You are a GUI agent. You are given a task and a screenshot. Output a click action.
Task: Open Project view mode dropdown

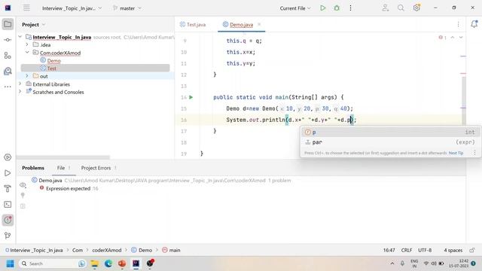tap(33, 25)
